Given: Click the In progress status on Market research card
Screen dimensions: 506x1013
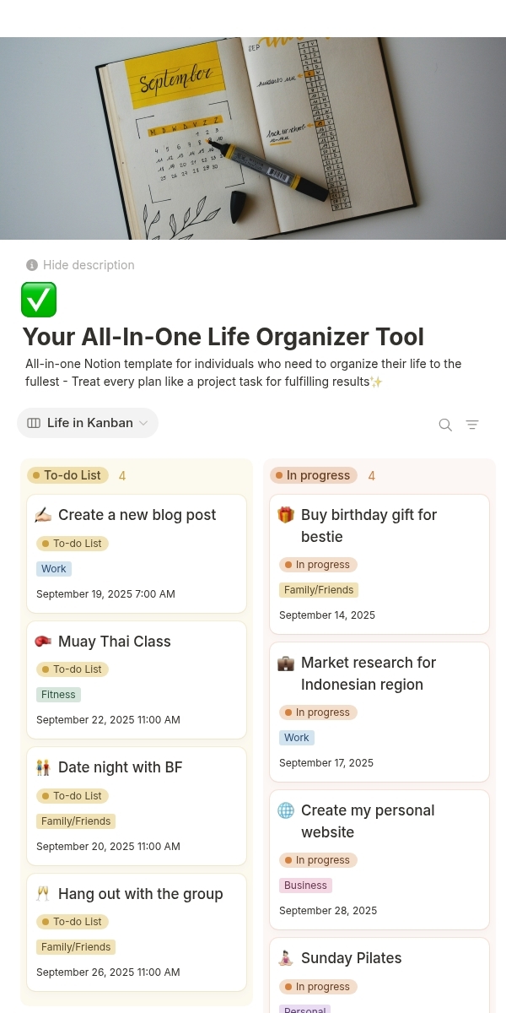Looking at the screenshot, I should [318, 712].
